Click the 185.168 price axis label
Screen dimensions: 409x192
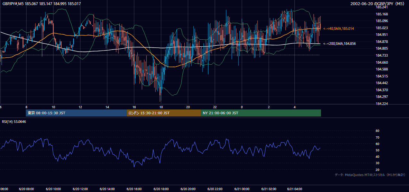point(382,14)
